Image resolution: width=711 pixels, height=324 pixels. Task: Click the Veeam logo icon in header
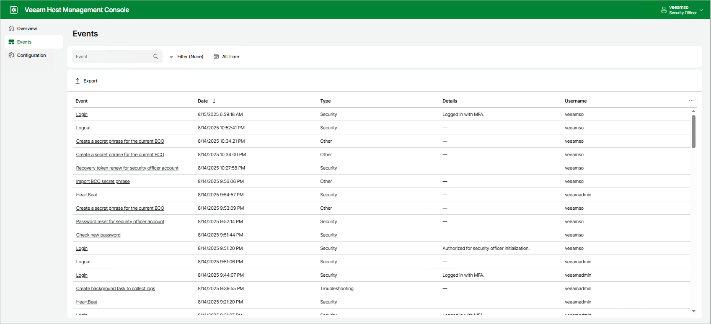(14, 10)
